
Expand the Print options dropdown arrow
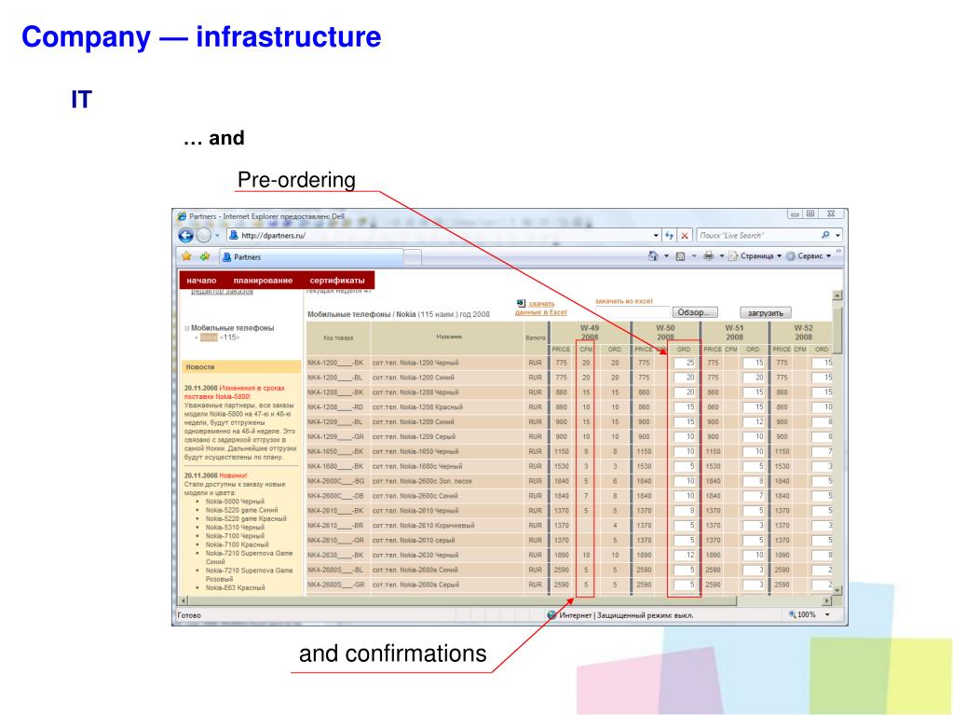(722, 256)
